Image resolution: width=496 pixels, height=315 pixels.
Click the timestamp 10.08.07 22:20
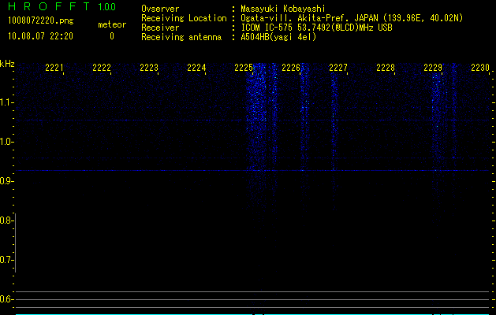point(40,36)
